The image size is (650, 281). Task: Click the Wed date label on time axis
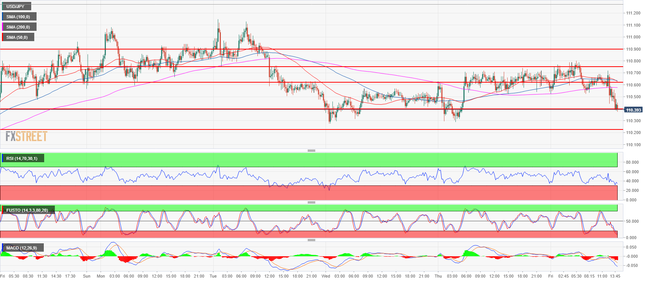point(326,276)
